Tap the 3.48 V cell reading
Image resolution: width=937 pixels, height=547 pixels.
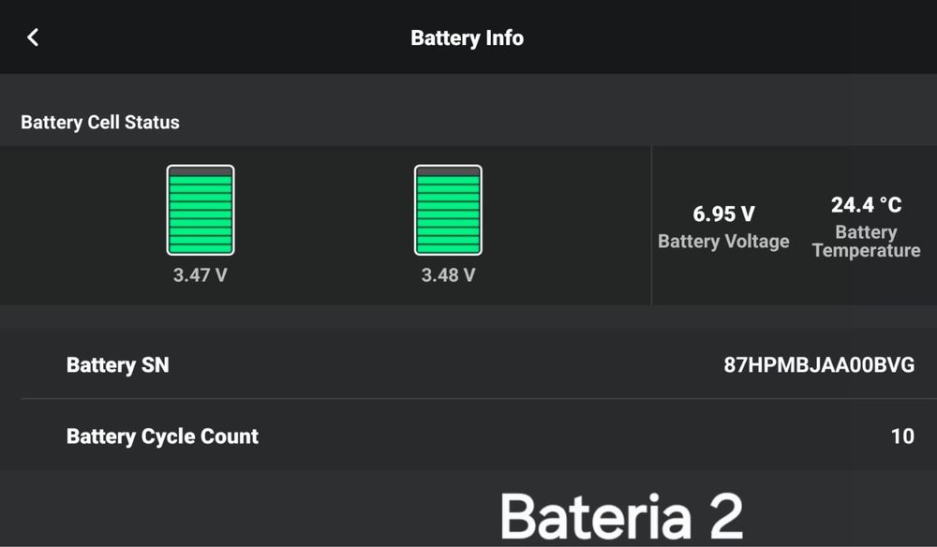[x=448, y=275]
